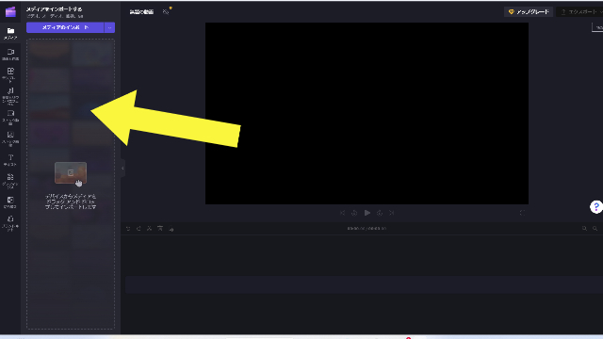Click the Delete trash icon

160,228
